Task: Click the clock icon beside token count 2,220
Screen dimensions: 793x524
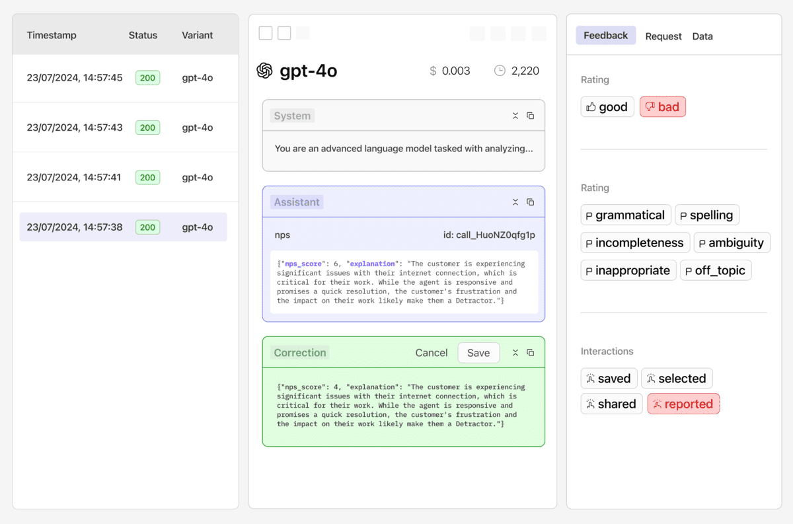Action: (500, 70)
